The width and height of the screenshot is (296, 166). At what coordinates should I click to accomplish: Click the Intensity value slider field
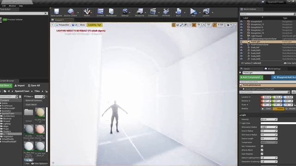click(x=269, y=119)
